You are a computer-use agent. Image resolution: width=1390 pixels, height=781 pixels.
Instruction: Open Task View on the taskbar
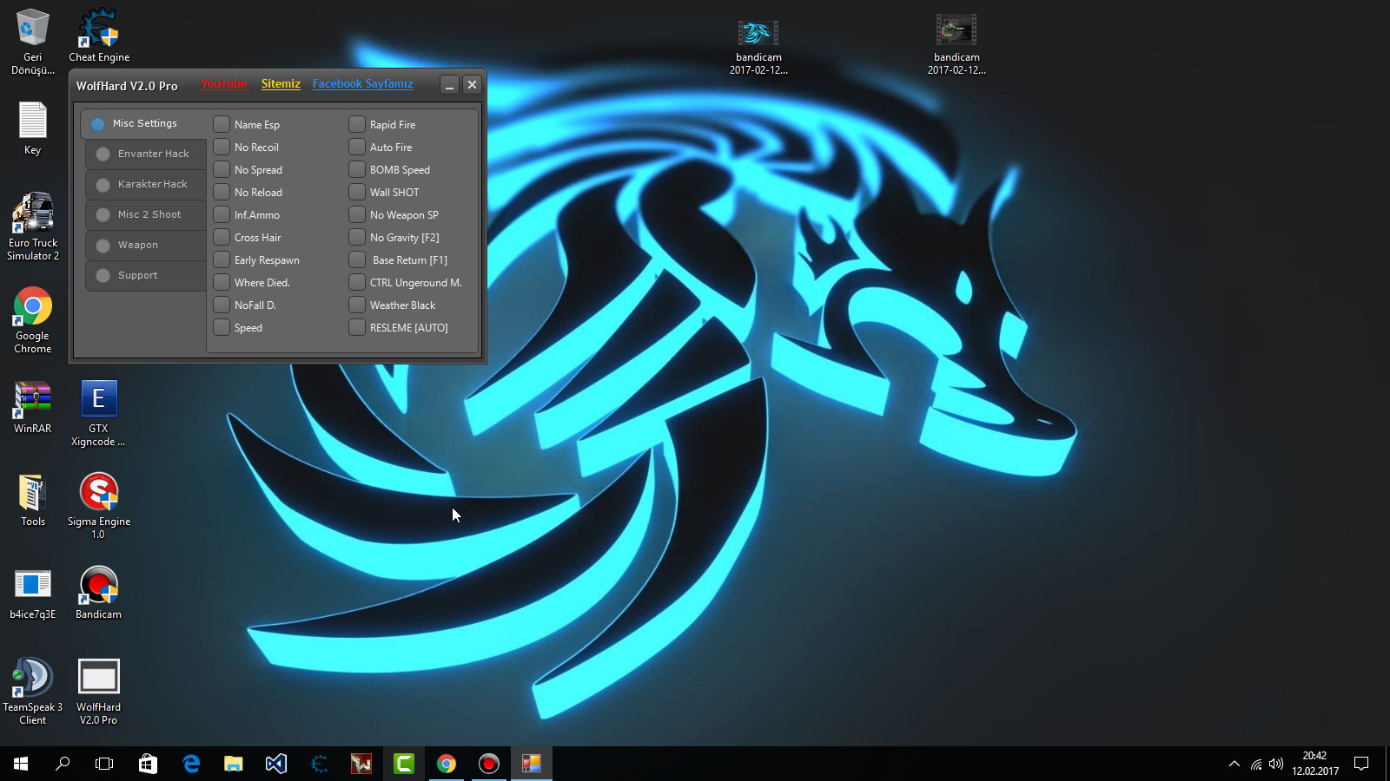click(x=104, y=764)
